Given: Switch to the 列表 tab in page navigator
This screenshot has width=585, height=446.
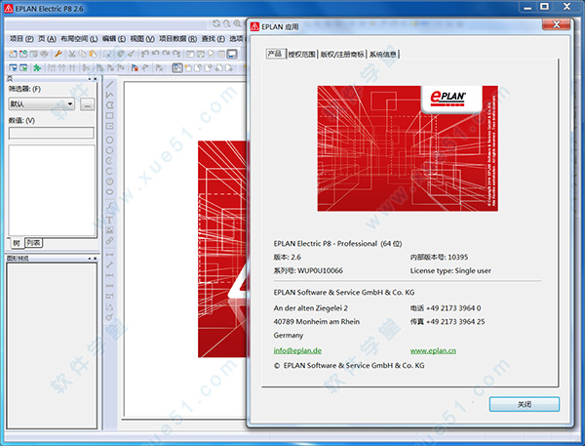Looking at the screenshot, I should pyautogui.click(x=33, y=242).
